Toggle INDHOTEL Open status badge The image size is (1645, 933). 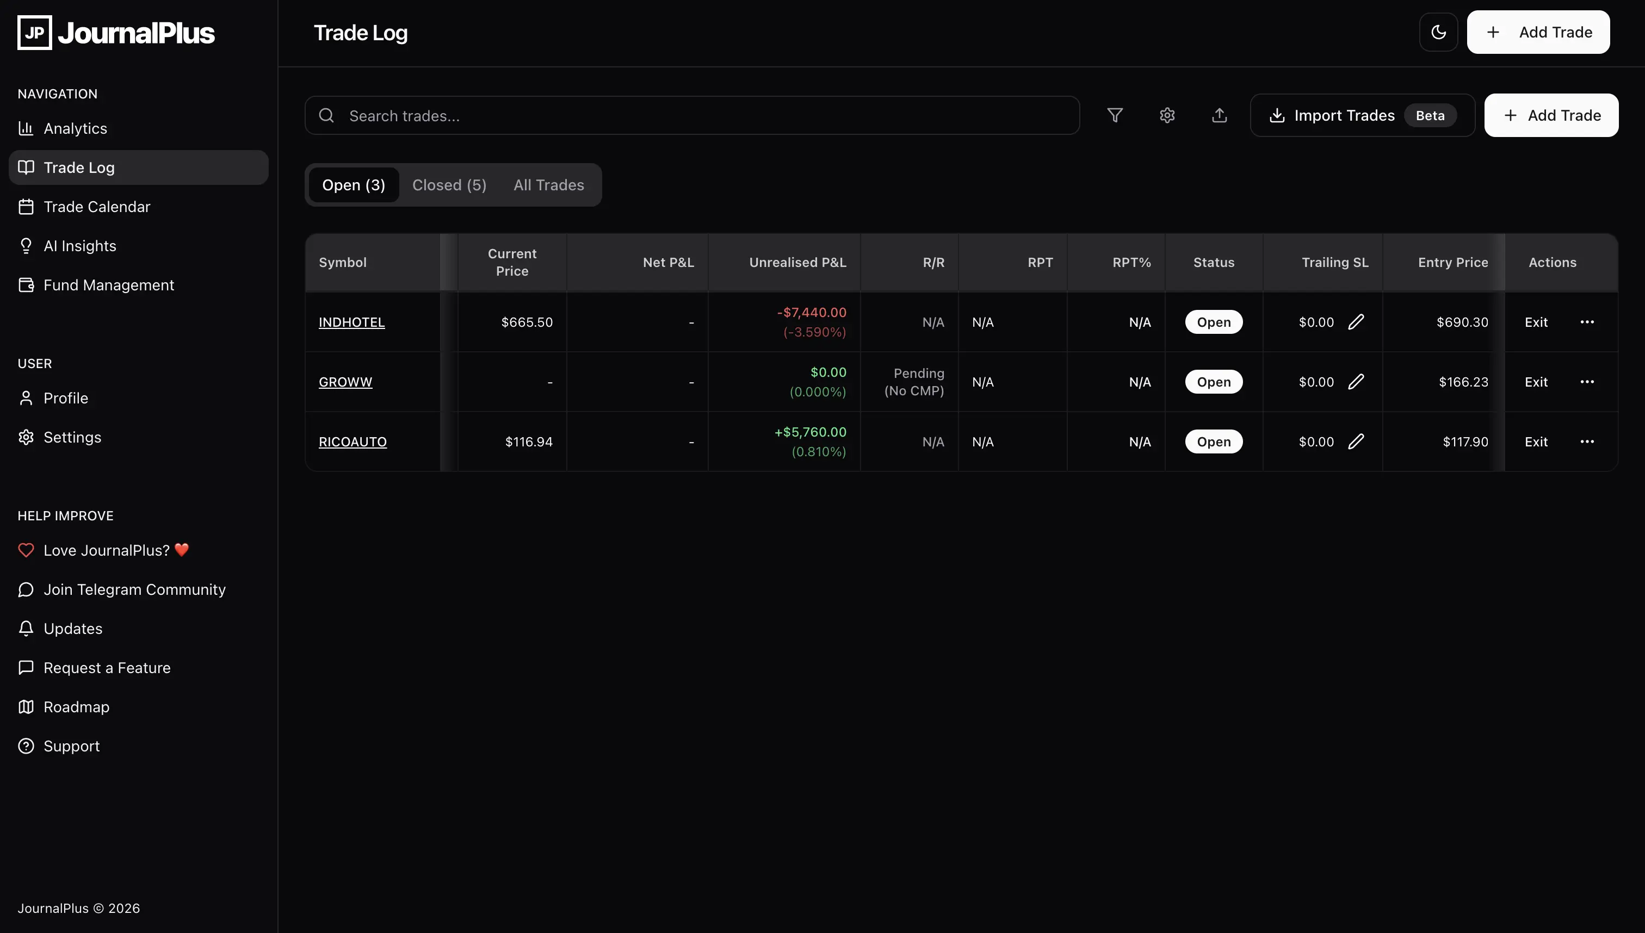pyautogui.click(x=1214, y=322)
